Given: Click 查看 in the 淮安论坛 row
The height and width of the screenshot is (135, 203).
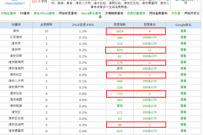Looking at the screenshot, I should (x=183, y=93).
